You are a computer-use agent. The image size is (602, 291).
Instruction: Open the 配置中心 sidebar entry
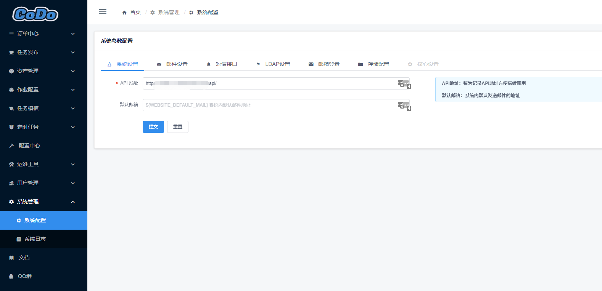coord(43,146)
